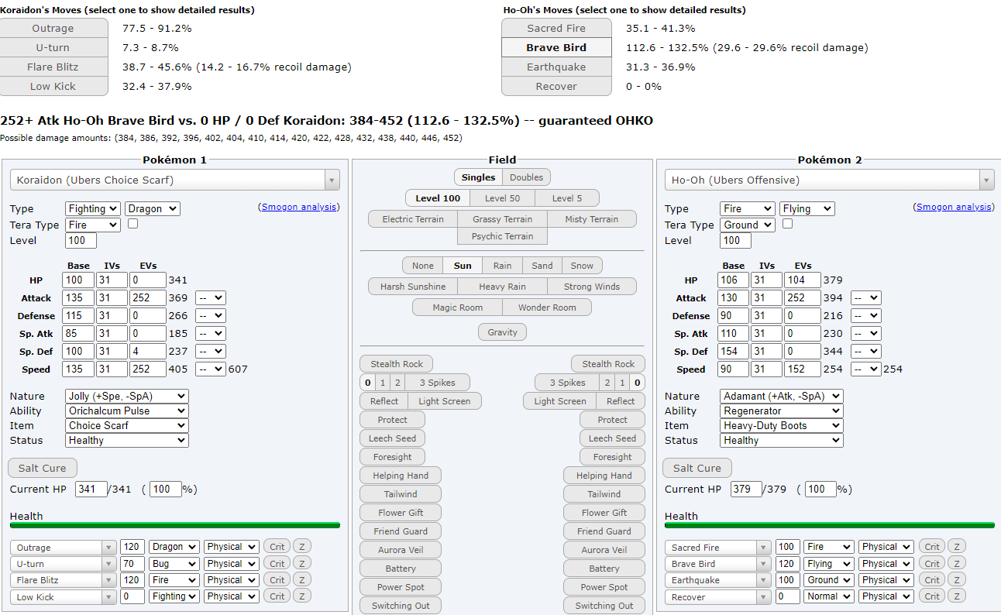Toggle Z for Koraidon's Flare Blitz
The width and height of the screenshot is (1001, 615).
[301, 580]
